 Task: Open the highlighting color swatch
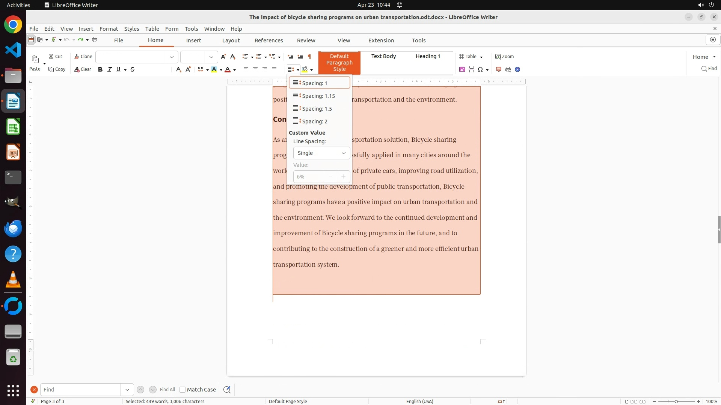pos(214,69)
